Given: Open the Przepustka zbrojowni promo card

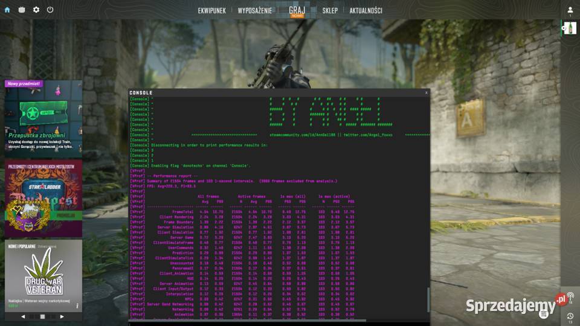Looking at the screenshot, I should (43, 119).
